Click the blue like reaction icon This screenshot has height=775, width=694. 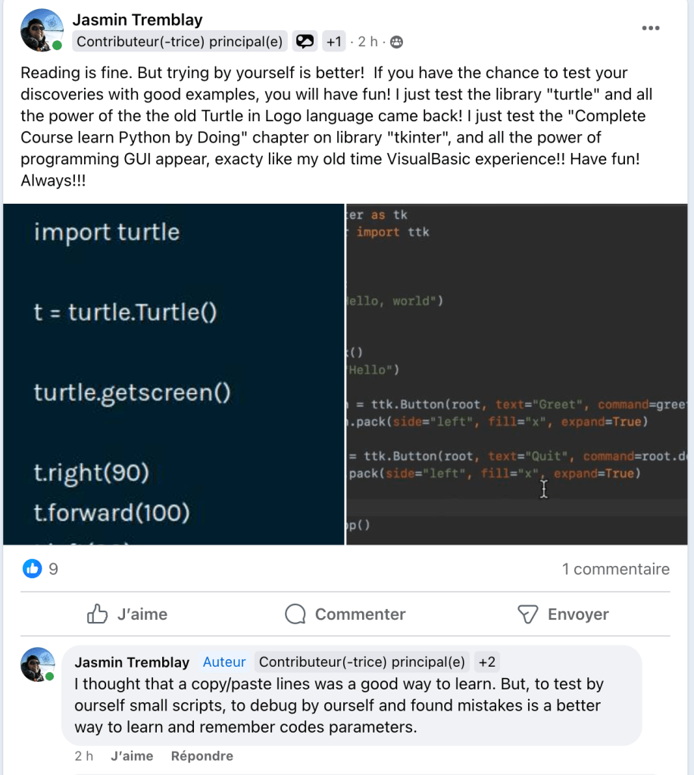(x=32, y=568)
